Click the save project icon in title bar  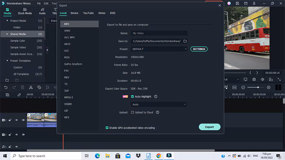coord(237,3)
